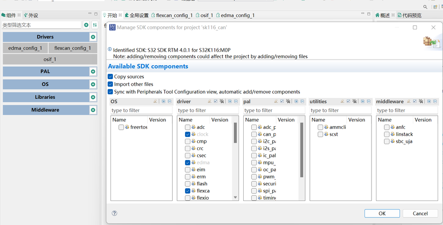Uncheck the Copy sources option

click(111, 76)
